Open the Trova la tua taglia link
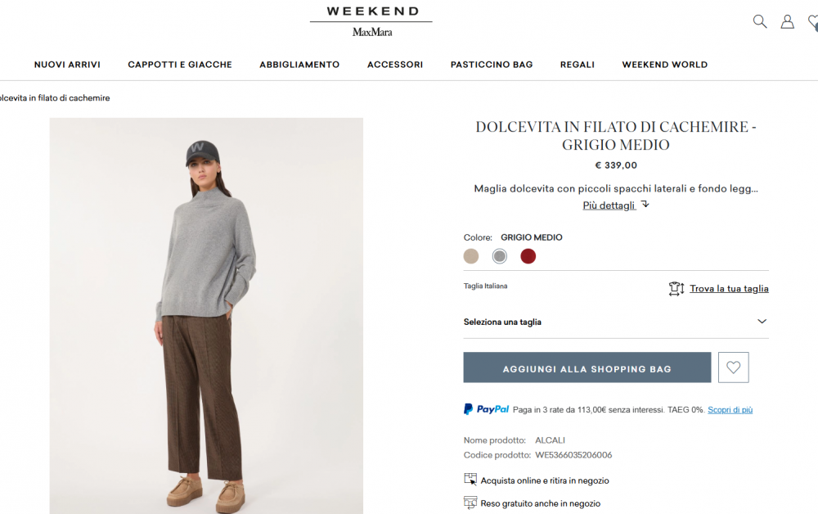Screen dimensions: 818x514 pos(729,288)
